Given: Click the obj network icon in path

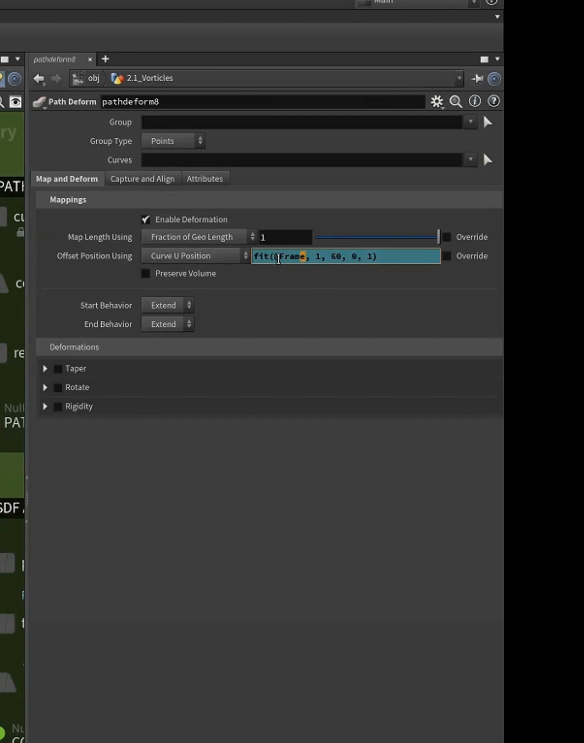Looking at the screenshot, I should click(78, 78).
